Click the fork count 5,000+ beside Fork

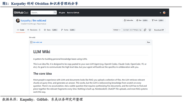coord(161,20)
